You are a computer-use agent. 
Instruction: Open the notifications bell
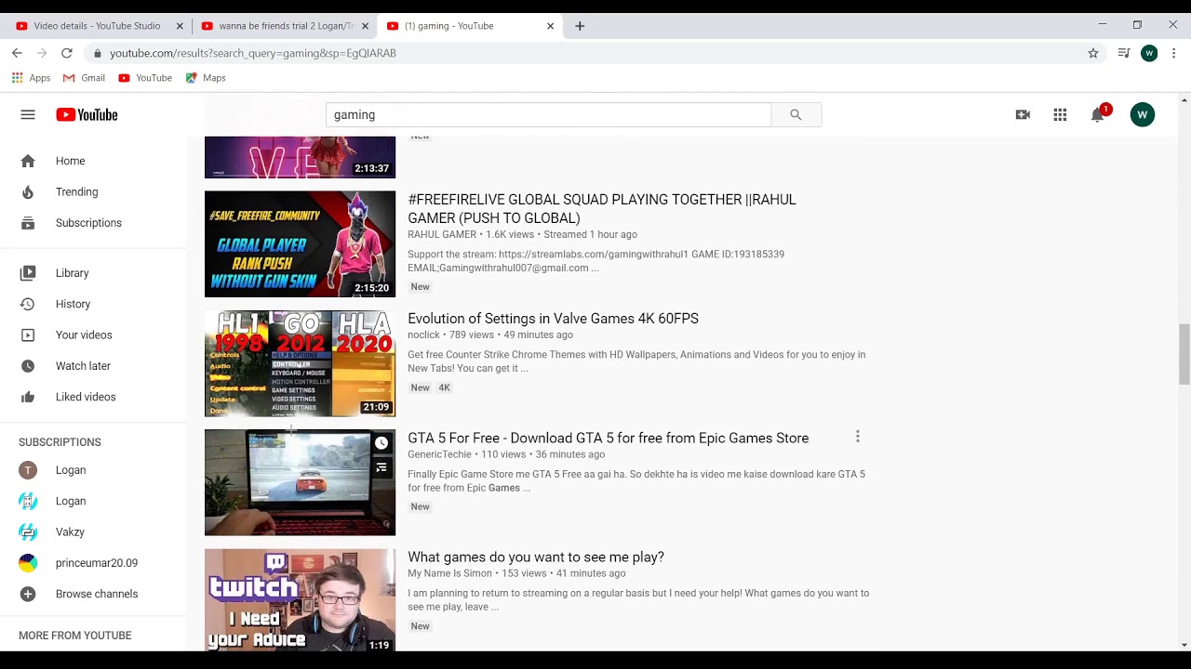click(1098, 114)
